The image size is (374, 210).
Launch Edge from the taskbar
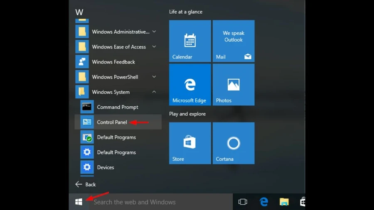(x=263, y=202)
